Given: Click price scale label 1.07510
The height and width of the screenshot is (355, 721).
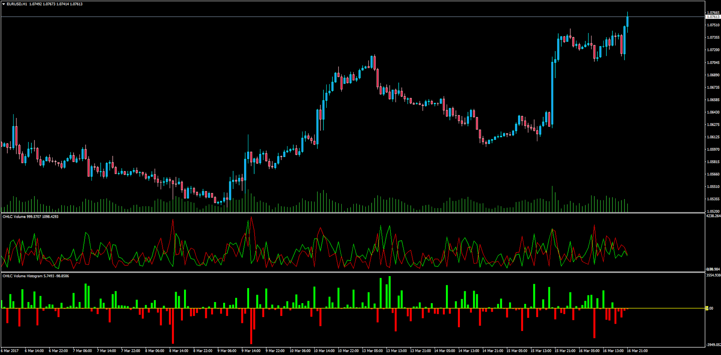Looking at the screenshot, I should [x=713, y=25].
